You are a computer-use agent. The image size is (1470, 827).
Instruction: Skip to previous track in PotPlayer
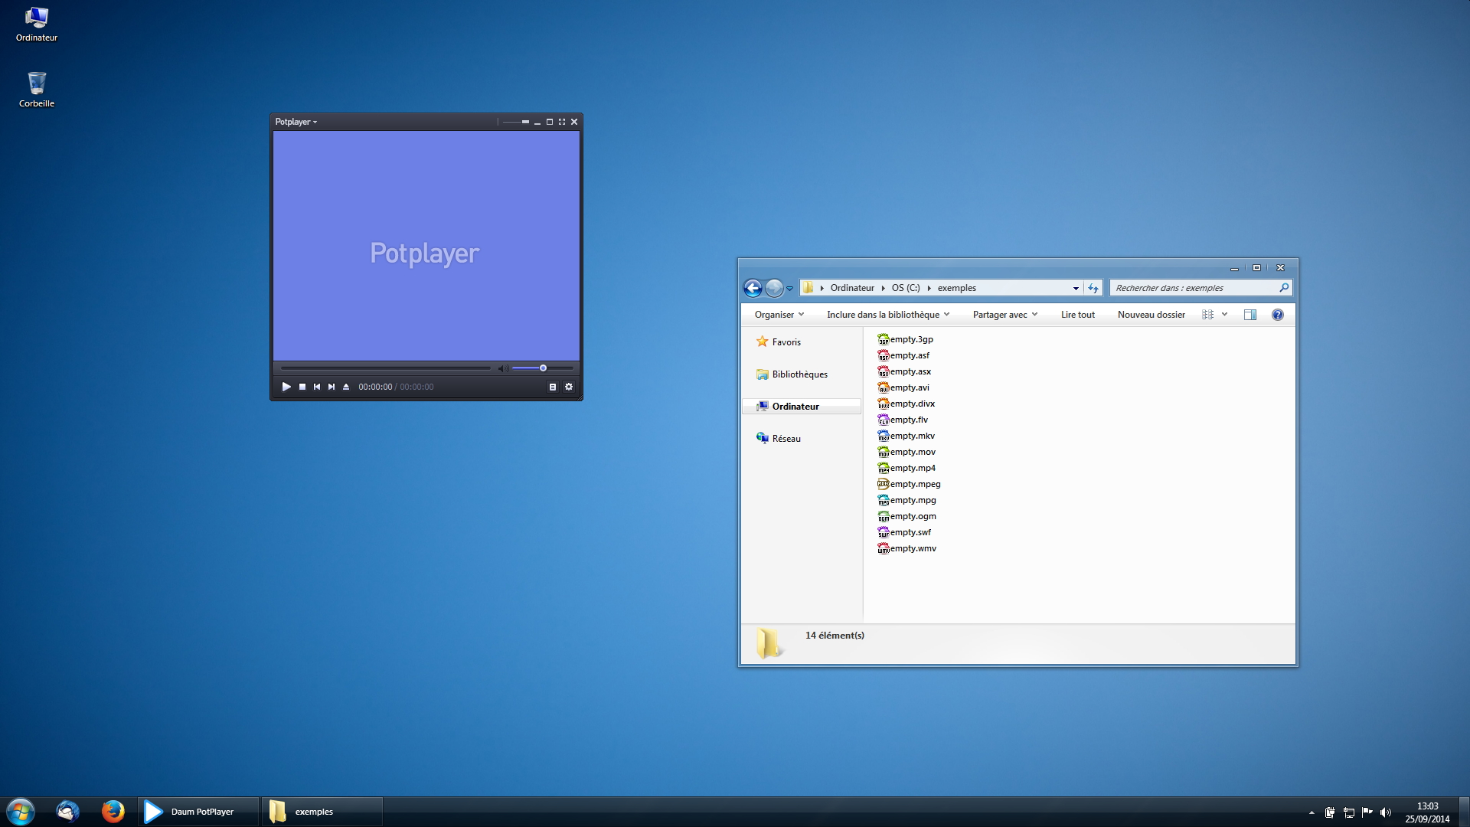click(x=317, y=387)
